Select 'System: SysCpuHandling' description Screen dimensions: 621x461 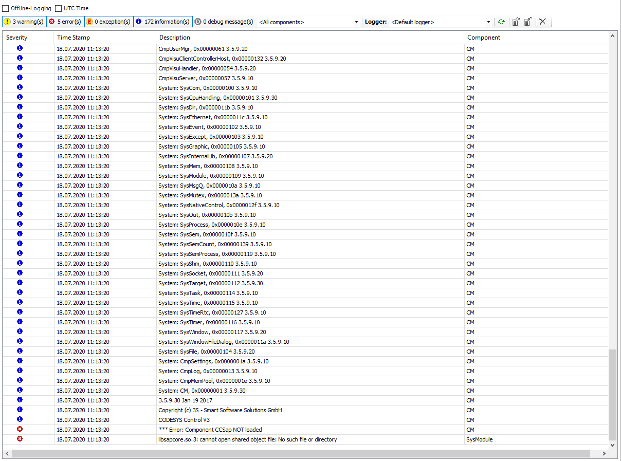point(218,98)
